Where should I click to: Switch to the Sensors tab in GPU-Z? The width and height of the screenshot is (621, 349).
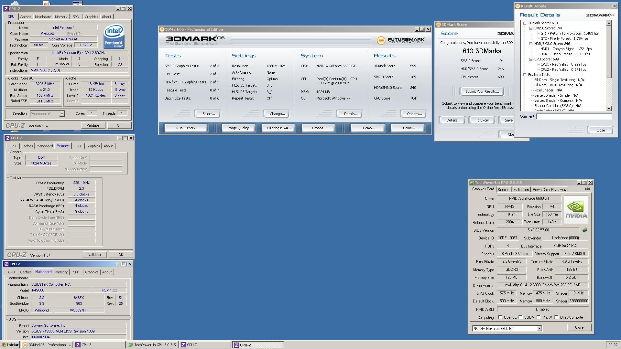click(504, 190)
